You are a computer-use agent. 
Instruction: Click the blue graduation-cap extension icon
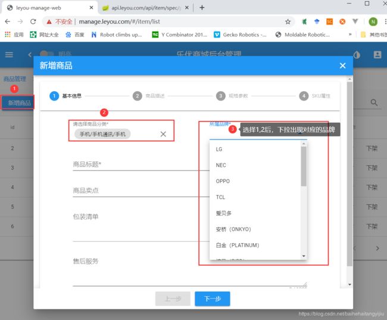tap(317, 21)
